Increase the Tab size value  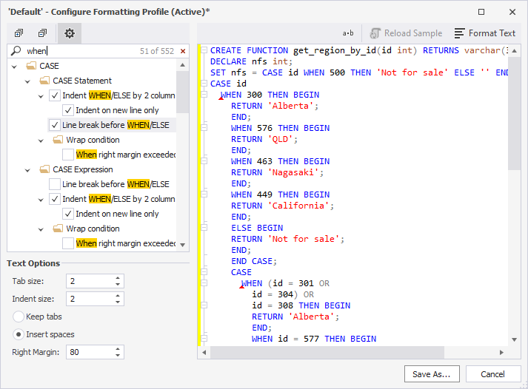tap(118, 278)
